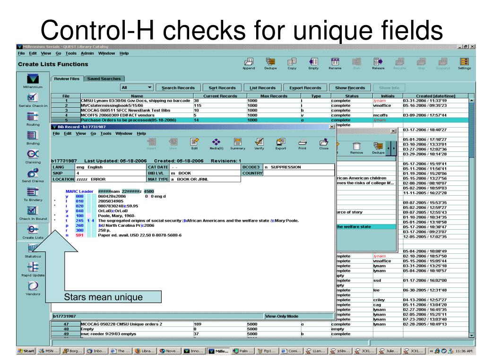Screen dimensions: 484x363
Task: Switch to the Review Files tab
Action: (67, 79)
